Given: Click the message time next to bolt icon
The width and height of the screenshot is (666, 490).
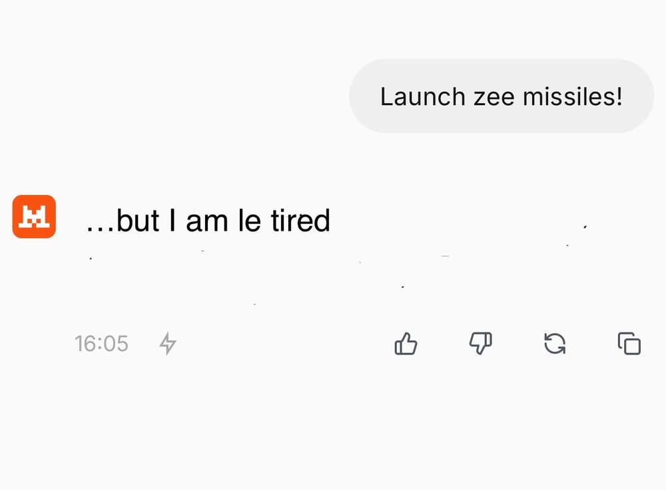Looking at the screenshot, I should (x=101, y=343).
